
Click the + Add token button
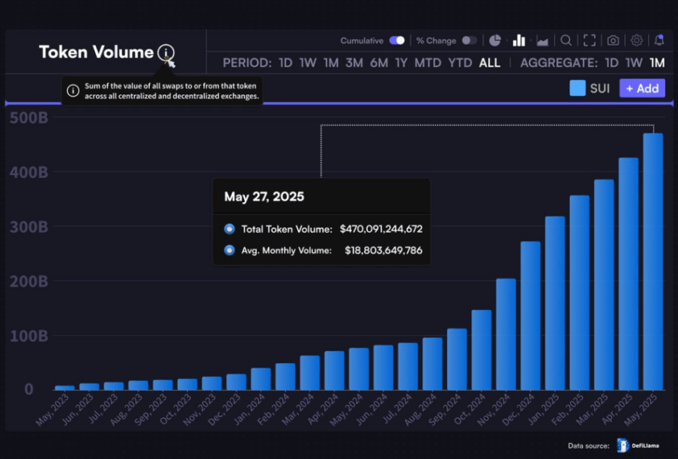click(642, 88)
